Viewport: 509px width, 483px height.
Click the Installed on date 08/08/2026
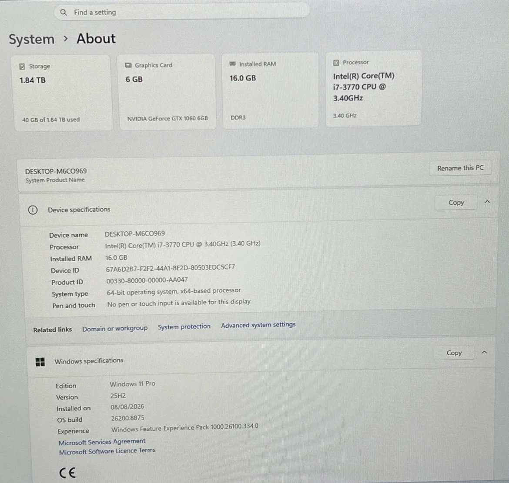(x=127, y=407)
